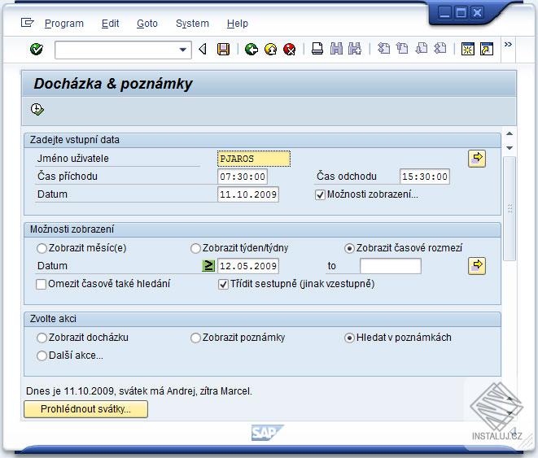
Task: Minimize the SAP window
Action: pyautogui.click(x=444, y=13)
